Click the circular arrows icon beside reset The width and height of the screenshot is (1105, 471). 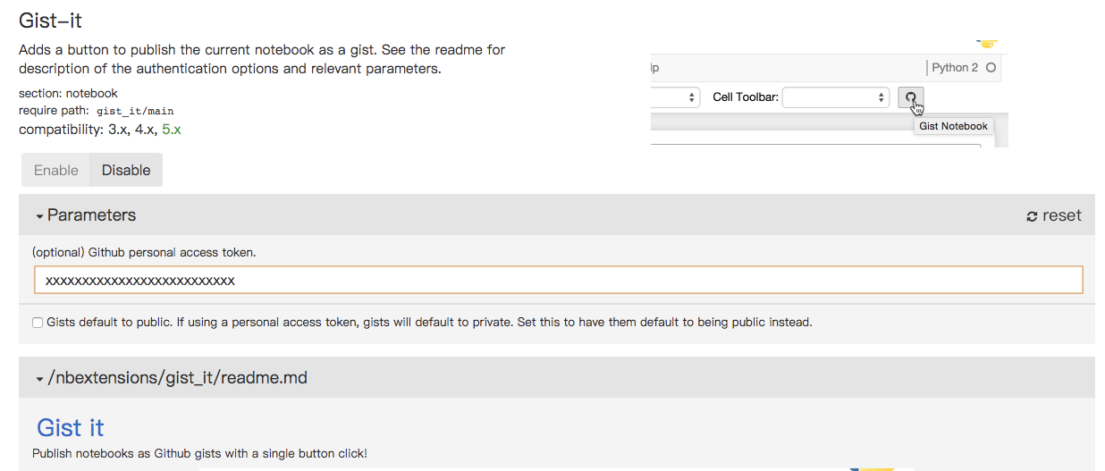[1032, 216]
